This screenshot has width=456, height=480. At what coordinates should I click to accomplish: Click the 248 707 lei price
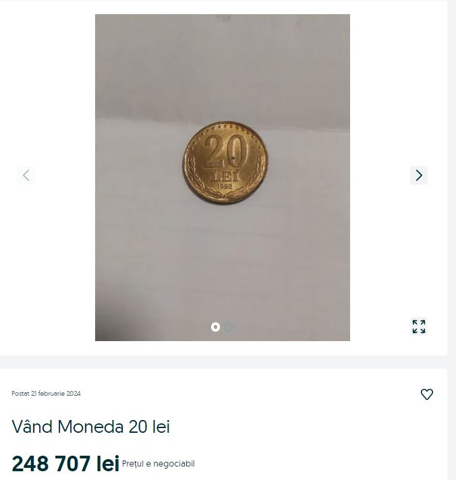[x=65, y=463]
